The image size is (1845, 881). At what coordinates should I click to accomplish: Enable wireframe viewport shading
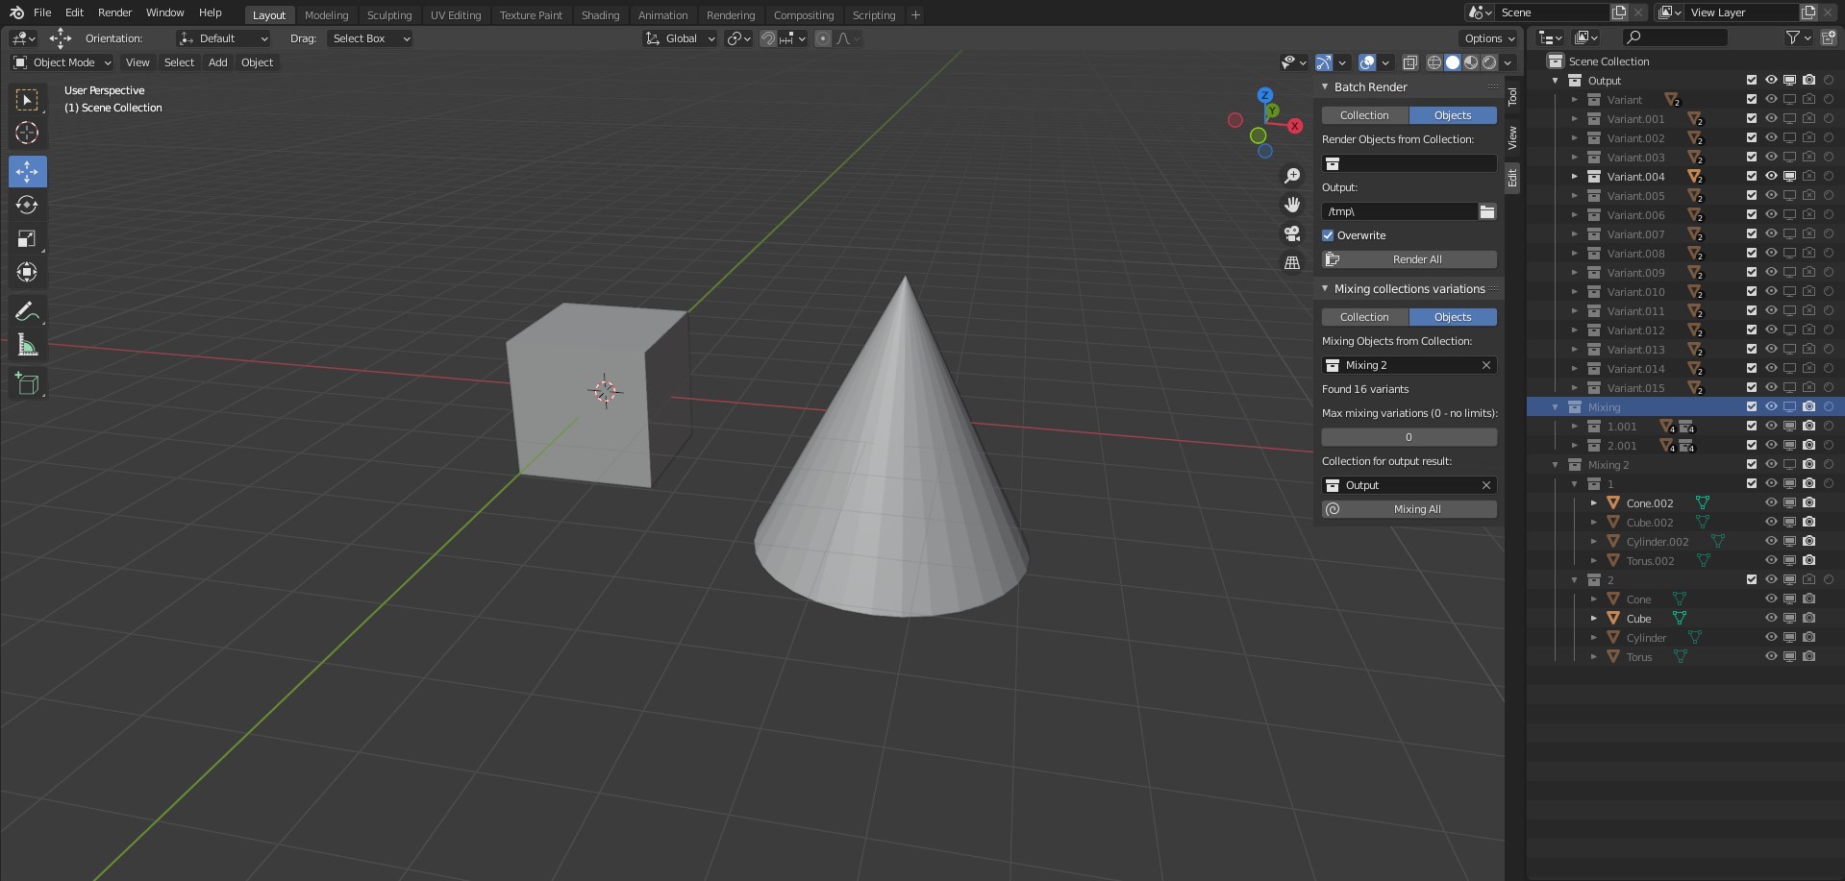coord(1435,62)
